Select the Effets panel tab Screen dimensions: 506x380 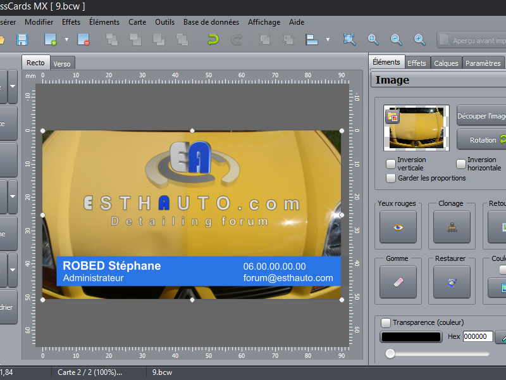point(417,63)
